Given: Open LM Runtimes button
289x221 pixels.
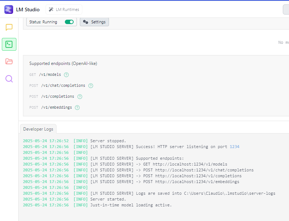Looking at the screenshot, I should [64, 9].
